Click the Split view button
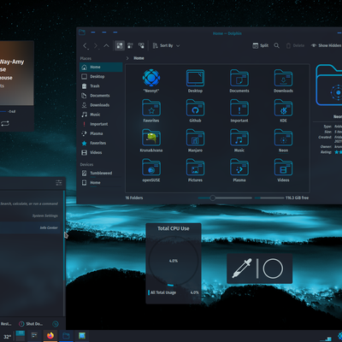Viewport: 342px width, 342px height. click(x=261, y=45)
